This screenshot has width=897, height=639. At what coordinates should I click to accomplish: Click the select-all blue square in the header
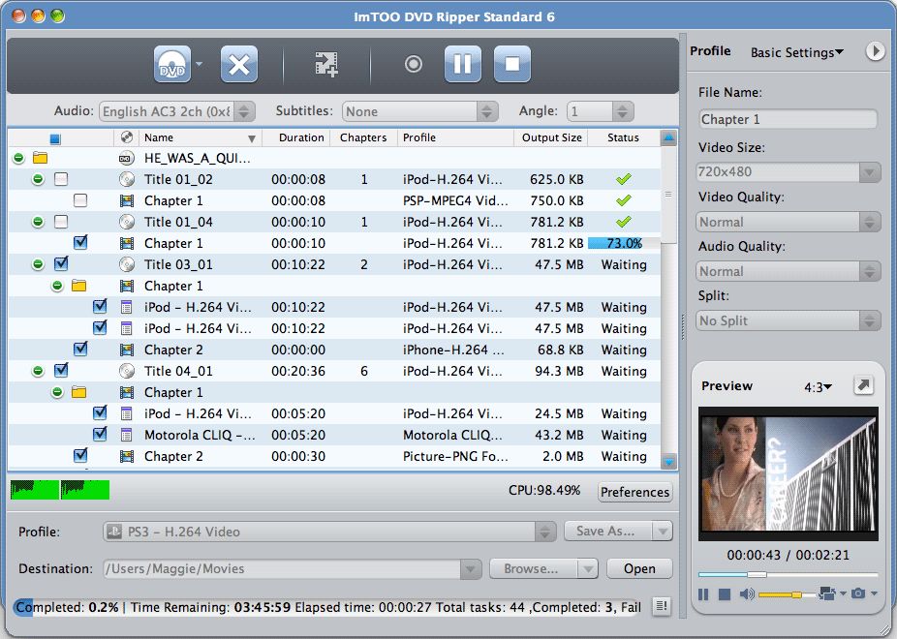[55, 138]
